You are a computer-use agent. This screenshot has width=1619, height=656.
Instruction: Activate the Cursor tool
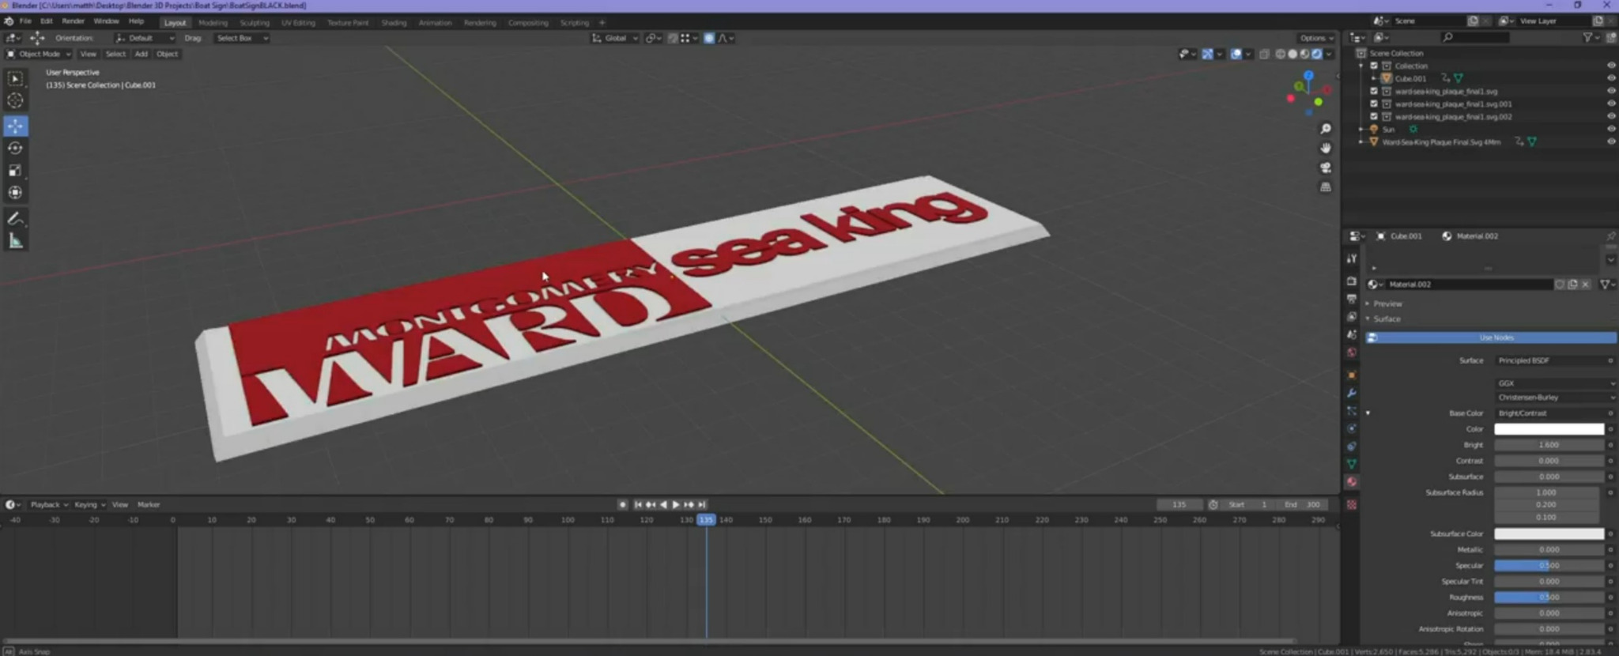(x=15, y=100)
